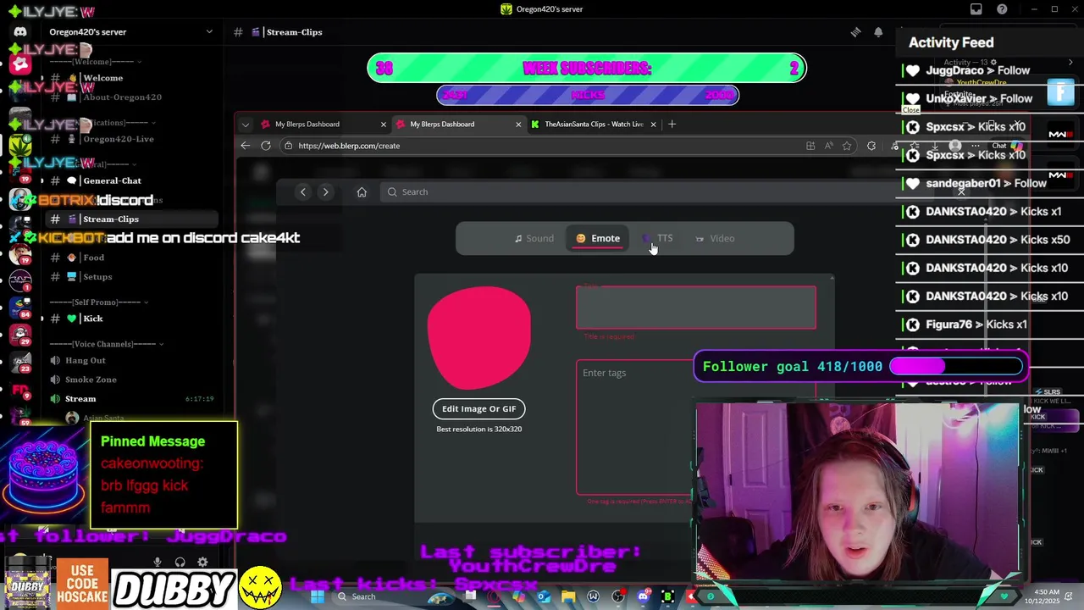Select the TTS tab in Blerp
The height and width of the screenshot is (610, 1084).
[659, 239]
